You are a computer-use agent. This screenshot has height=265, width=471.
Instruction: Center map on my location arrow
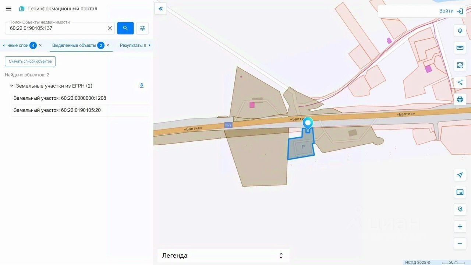460,175
